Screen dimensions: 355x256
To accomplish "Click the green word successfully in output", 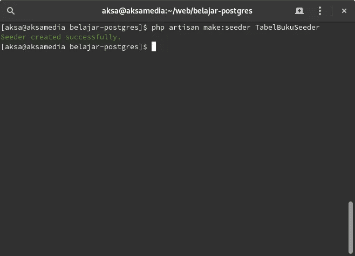I will coord(91,37).
